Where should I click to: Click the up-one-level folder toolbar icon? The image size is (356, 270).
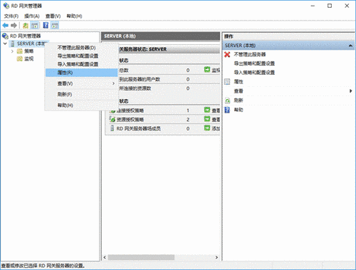point(26,25)
